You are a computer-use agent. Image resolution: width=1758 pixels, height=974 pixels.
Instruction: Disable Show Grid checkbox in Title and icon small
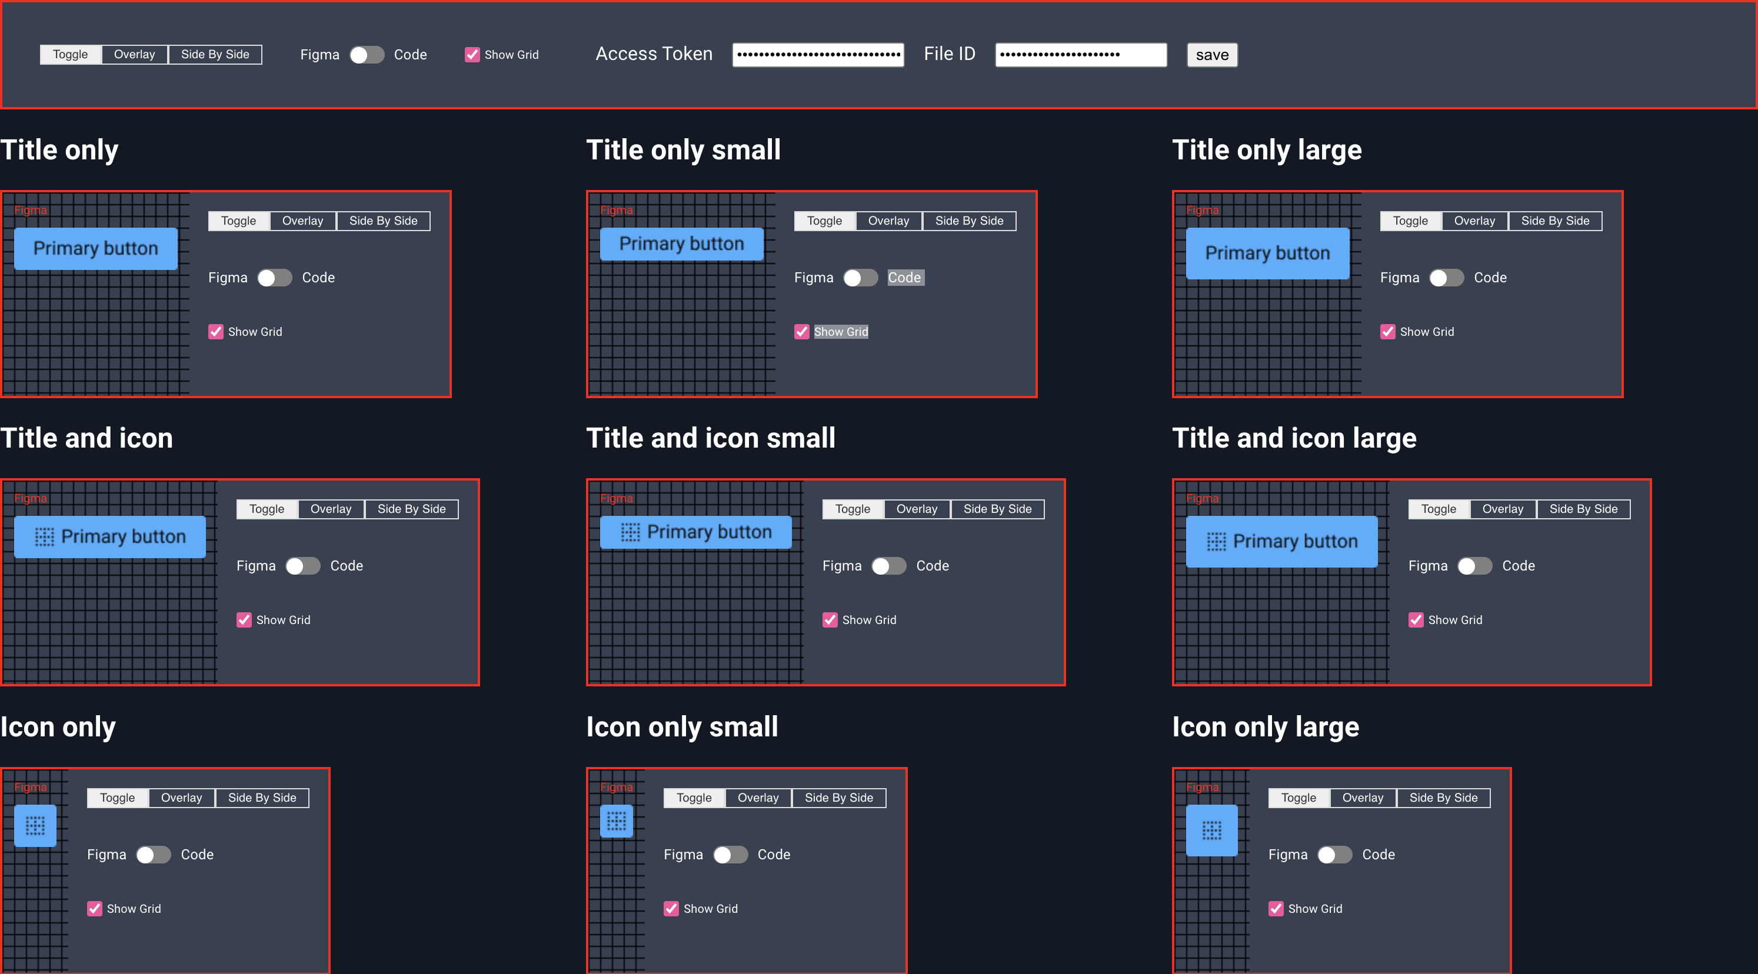(x=828, y=619)
